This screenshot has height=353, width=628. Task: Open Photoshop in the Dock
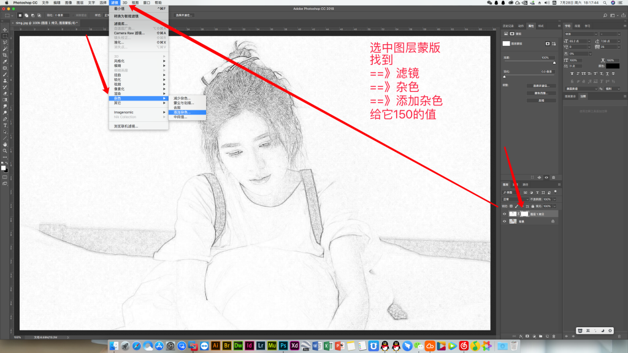pyautogui.click(x=283, y=346)
